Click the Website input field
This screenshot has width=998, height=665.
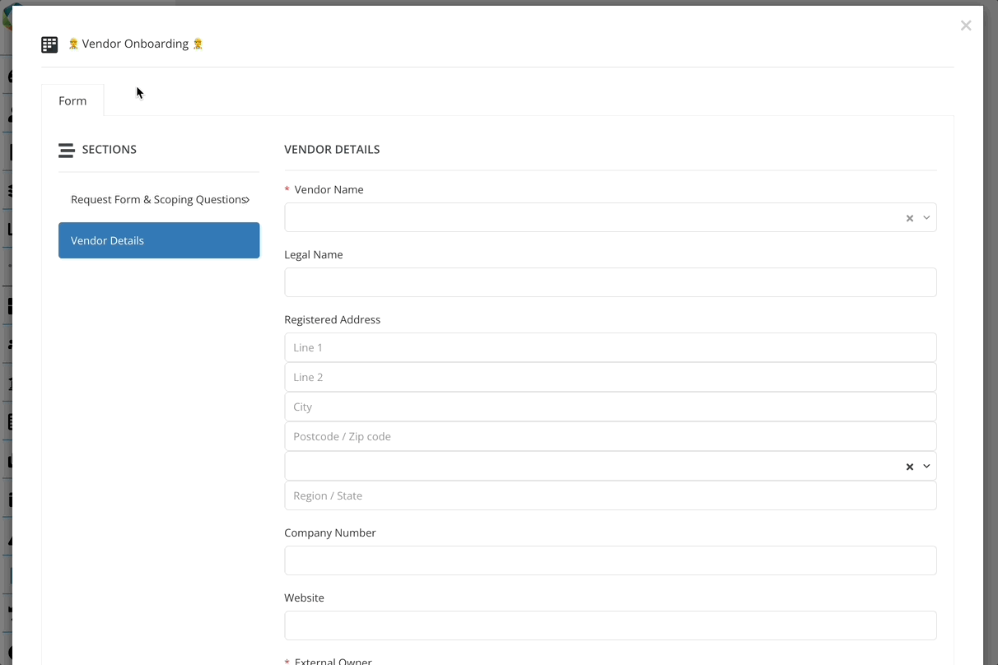point(610,625)
